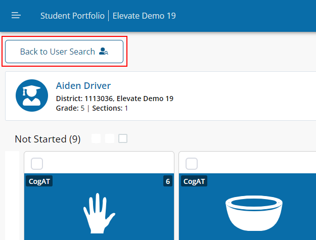This screenshot has width=316, height=240.
Task: Click the CogAT badge on the hand card
Action: [x=39, y=181]
